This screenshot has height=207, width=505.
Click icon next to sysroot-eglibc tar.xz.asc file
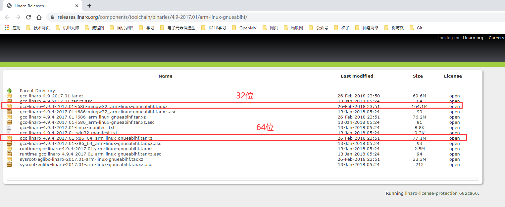pos(9,164)
